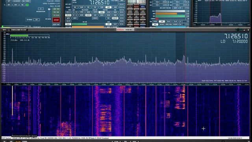Screen dimensions: 252x142
Task: Enable narrow noise blanker NBN
Action: tap(115, 15)
